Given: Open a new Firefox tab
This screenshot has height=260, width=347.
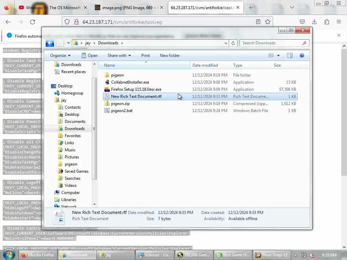Looking at the screenshot, I should coord(250,8).
